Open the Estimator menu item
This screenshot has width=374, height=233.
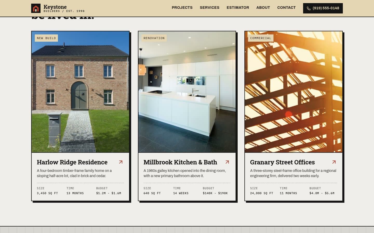point(238,8)
